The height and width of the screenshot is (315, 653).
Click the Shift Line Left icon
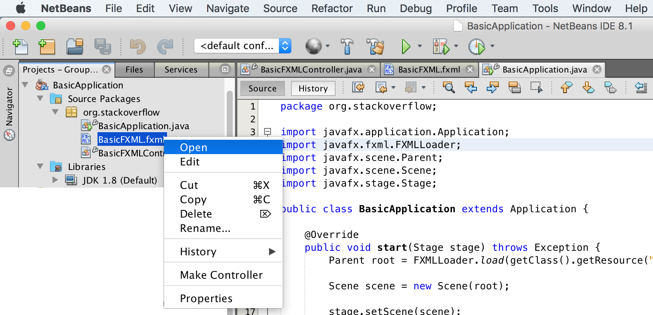point(641,88)
